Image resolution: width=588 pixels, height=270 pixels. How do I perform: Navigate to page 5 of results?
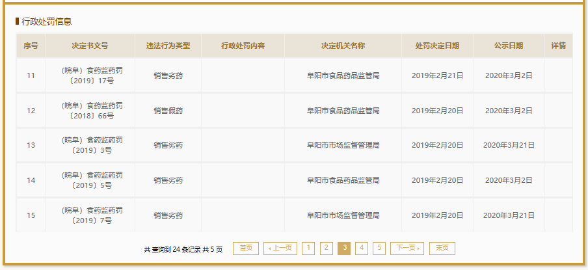[x=379, y=248]
